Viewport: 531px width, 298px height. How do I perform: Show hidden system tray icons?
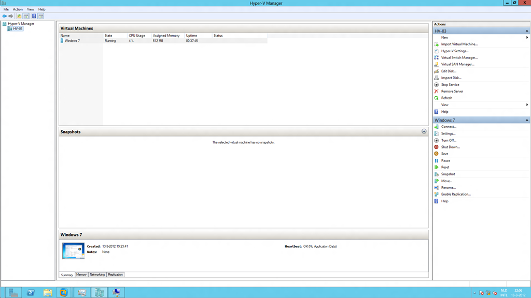click(474, 293)
